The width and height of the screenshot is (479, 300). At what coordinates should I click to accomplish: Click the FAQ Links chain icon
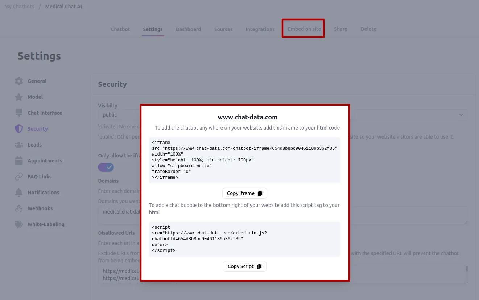point(19,177)
